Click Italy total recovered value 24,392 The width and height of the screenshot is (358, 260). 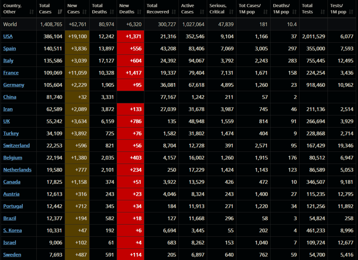point(168,61)
